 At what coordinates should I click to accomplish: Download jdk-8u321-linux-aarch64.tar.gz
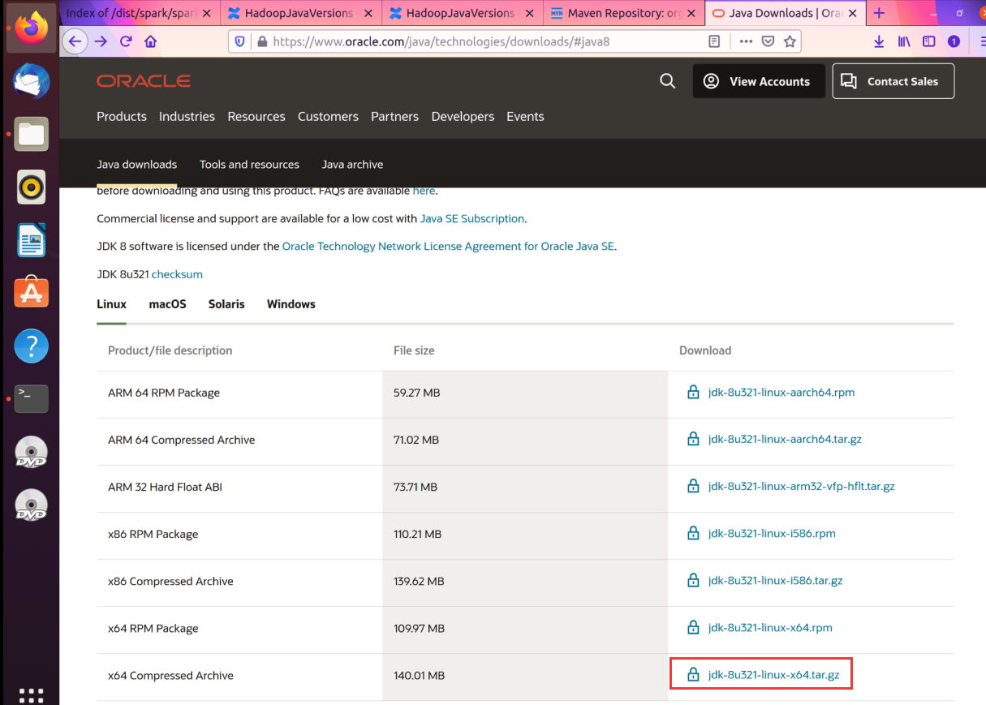pos(785,440)
